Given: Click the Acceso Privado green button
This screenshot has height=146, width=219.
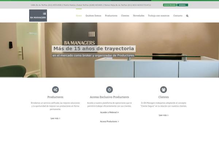Looking at the screenshot, I should [x=170, y=5].
